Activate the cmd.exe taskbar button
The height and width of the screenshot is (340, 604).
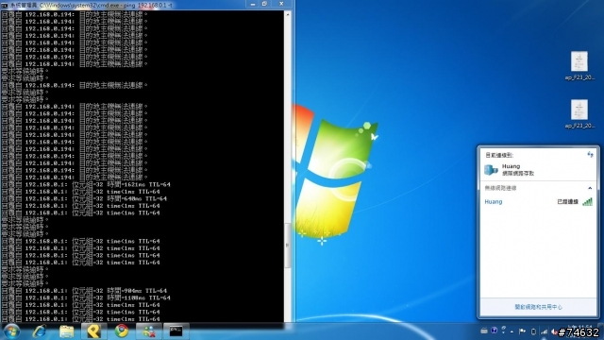coord(176,331)
